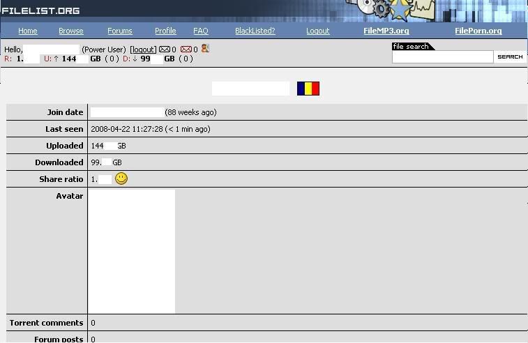Click the Romanian flag icon
528x343 pixels.
coord(308,89)
